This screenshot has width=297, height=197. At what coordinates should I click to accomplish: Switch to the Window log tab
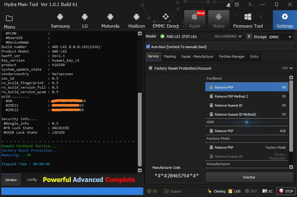point(11,180)
